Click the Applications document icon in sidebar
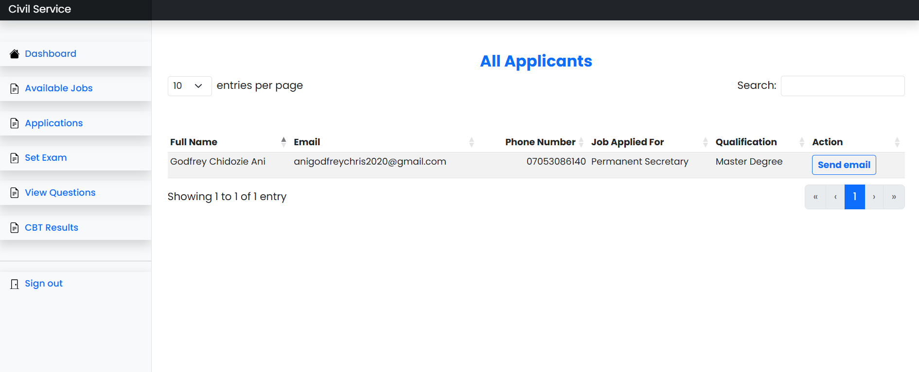The width and height of the screenshot is (919, 372). click(15, 123)
